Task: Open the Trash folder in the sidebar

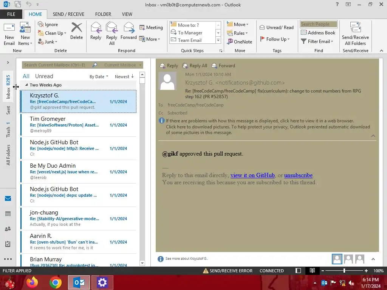Action: click(8, 130)
